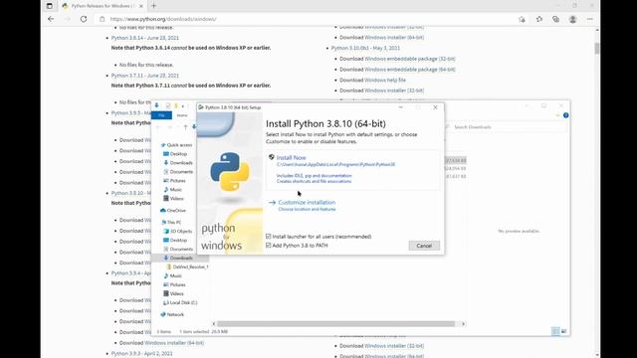The height and width of the screenshot is (358, 637).
Task: Select Downloads under Quick access
Action: [x=178, y=163]
